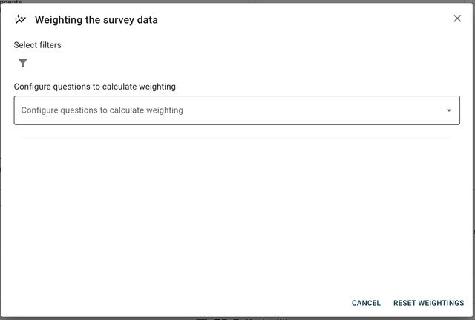Click the dimmed backdrop text below the dialog

[245, 319]
